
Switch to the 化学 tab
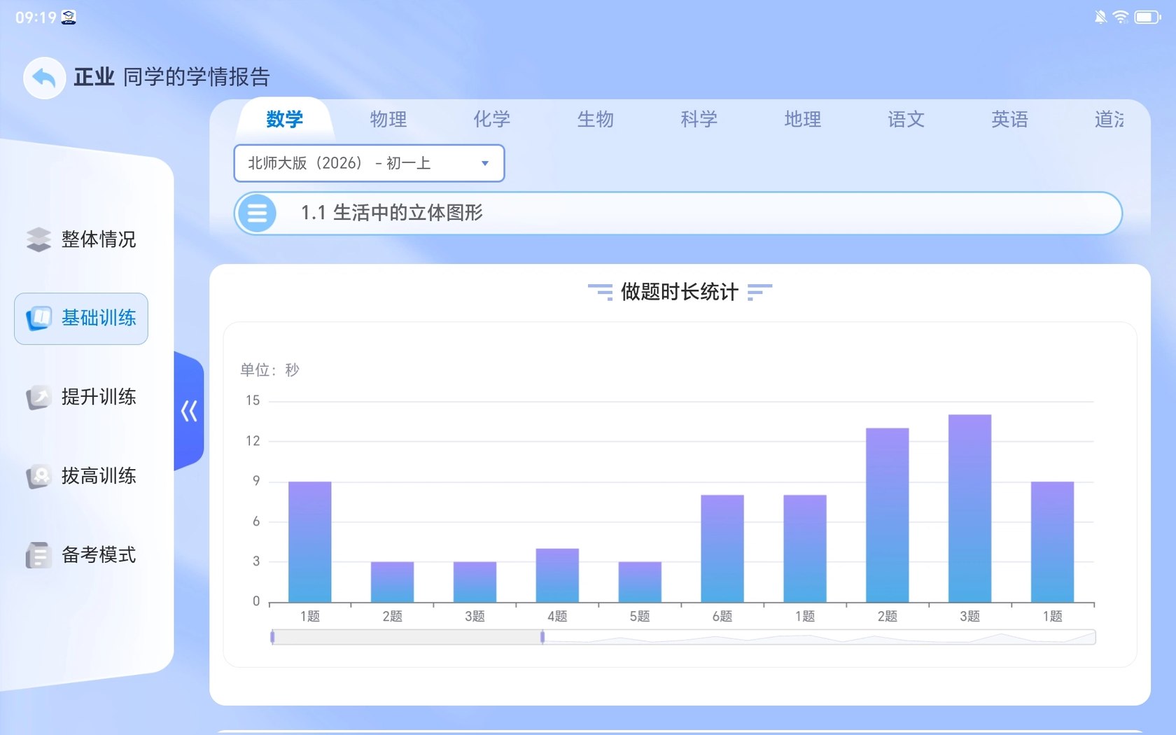491,119
